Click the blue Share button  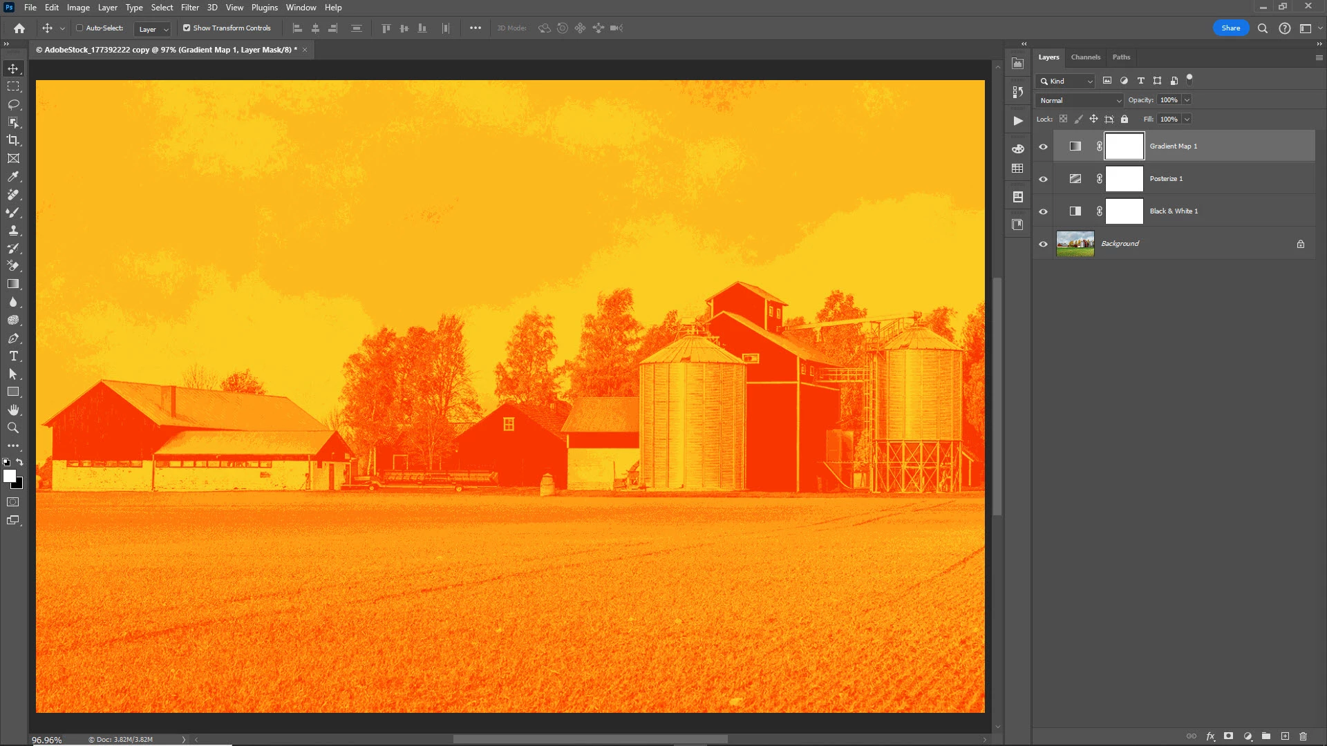(x=1230, y=28)
